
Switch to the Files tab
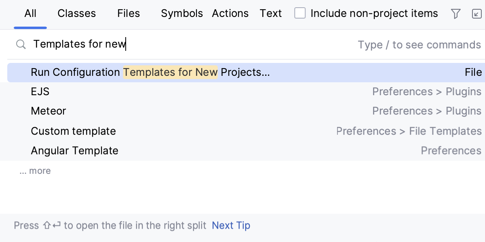128,13
